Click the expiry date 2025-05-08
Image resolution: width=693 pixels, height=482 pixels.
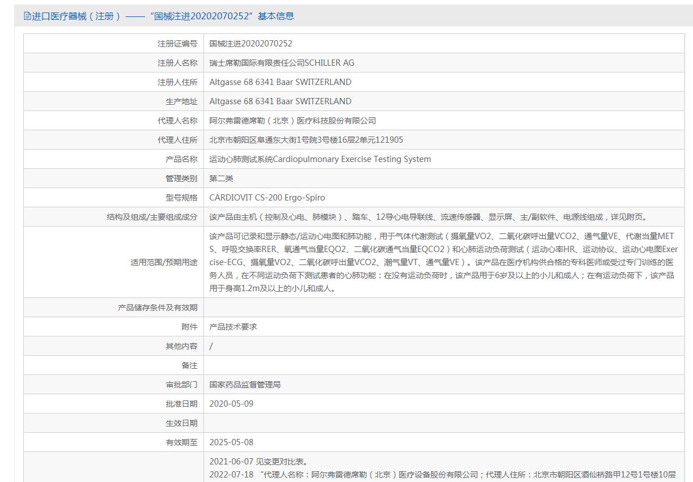click(x=231, y=442)
